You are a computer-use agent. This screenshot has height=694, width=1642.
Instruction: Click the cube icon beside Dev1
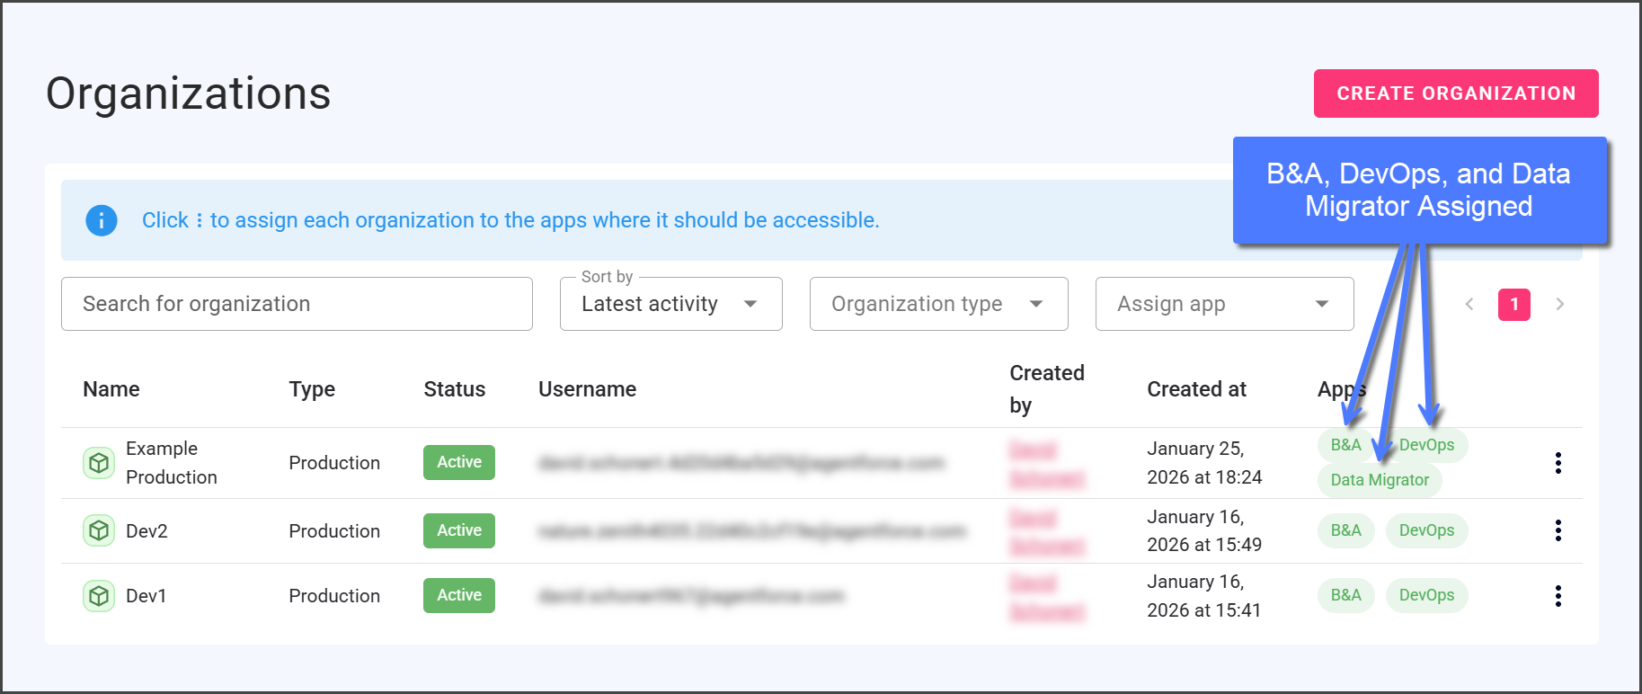pyautogui.click(x=99, y=596)
